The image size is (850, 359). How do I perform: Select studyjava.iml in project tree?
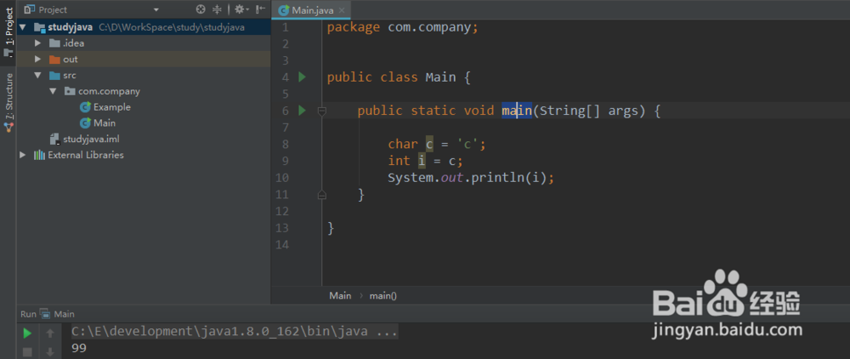pos(91,140)
